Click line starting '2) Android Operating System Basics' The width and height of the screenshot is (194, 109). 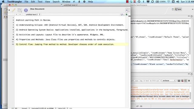(72, 30)
